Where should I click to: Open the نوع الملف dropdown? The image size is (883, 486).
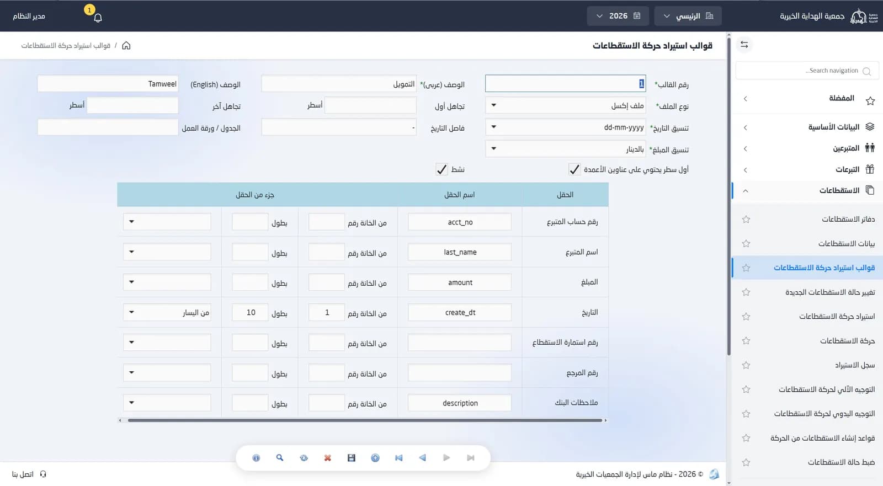565,105
